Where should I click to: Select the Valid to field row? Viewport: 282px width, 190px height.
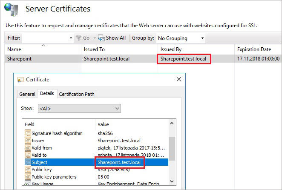(x=95, y=155)
